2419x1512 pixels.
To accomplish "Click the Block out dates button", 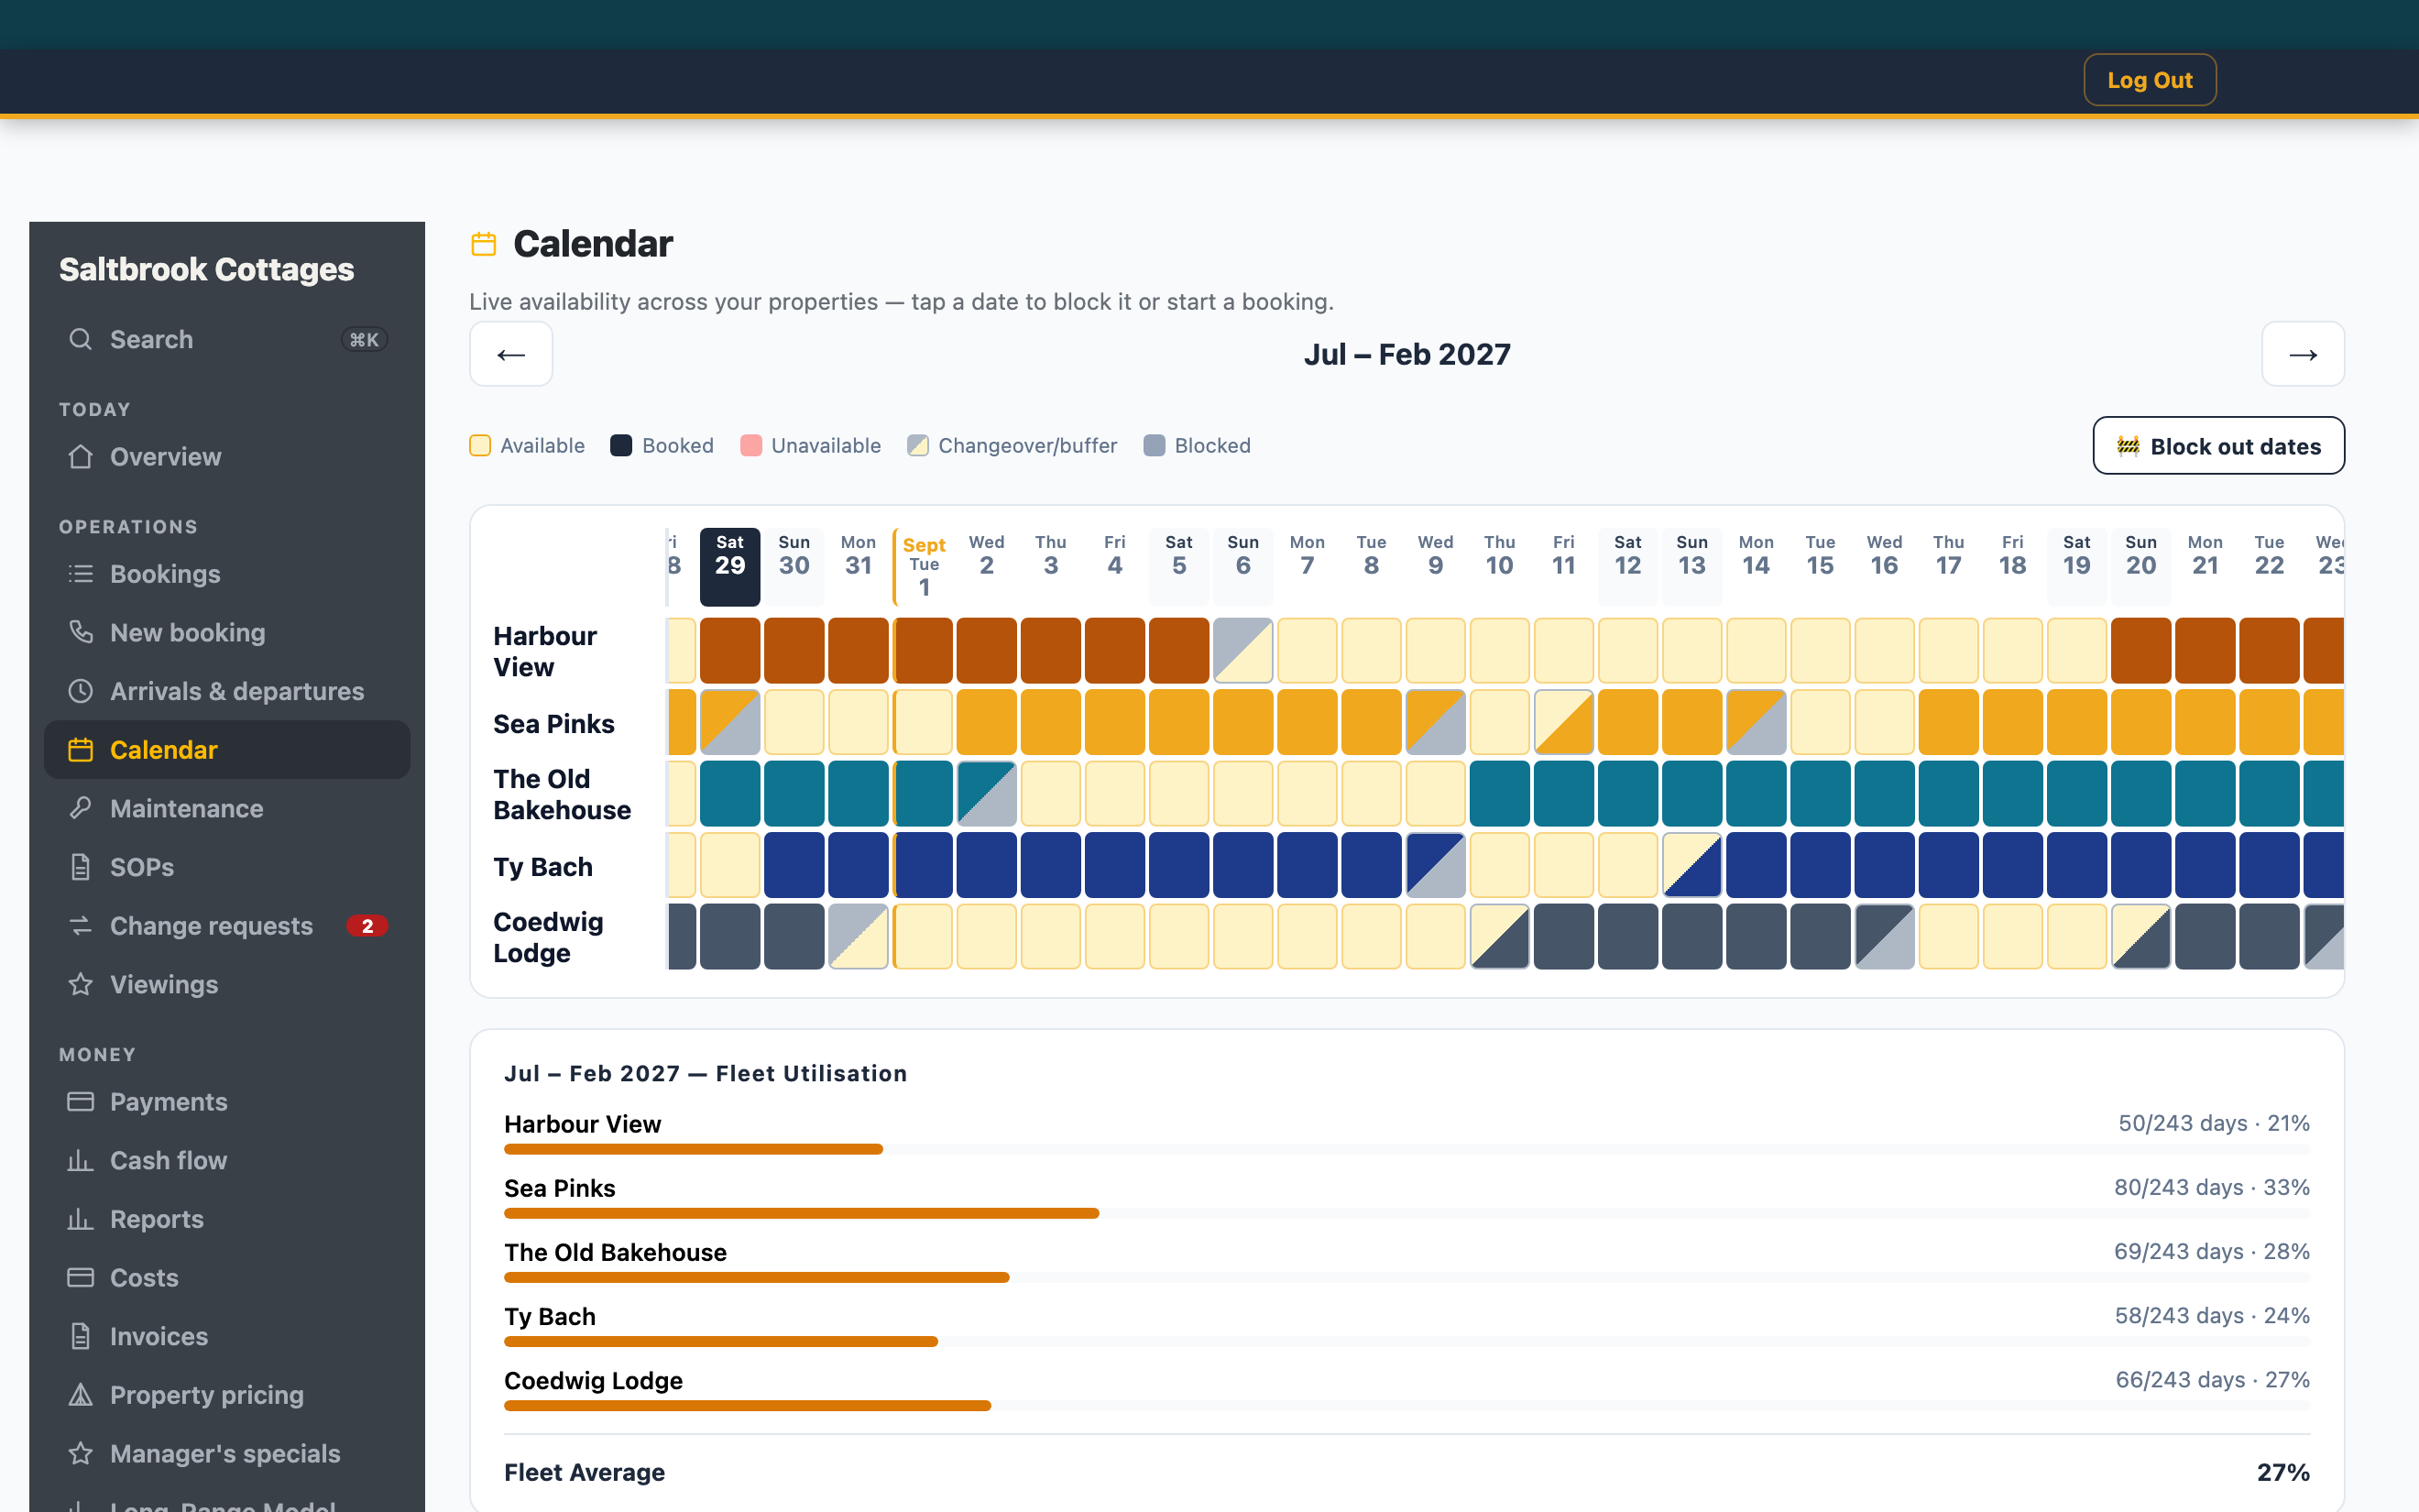I will pos(2218,446).
